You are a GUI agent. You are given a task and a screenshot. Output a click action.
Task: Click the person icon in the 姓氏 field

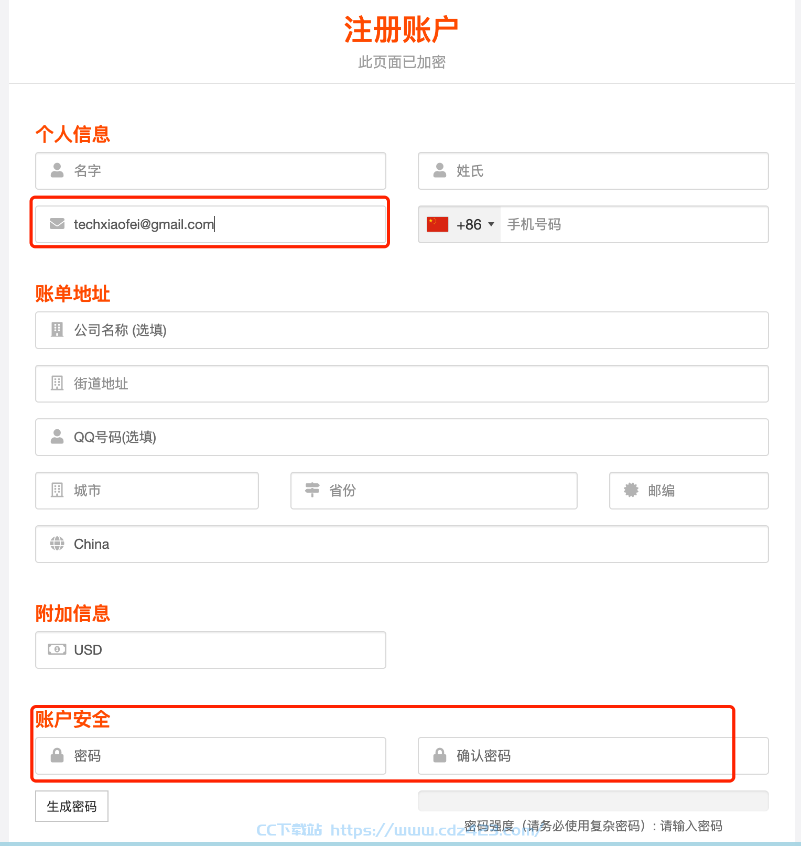(x=440, y=170)
